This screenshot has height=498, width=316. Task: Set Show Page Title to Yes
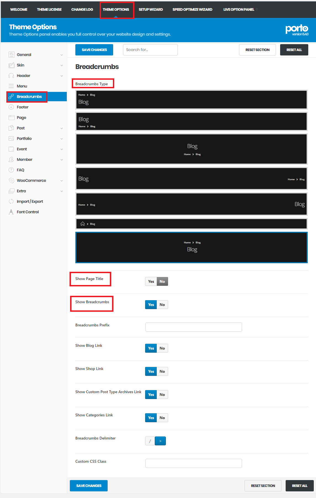pyautogui.click(x=151, y=281)
